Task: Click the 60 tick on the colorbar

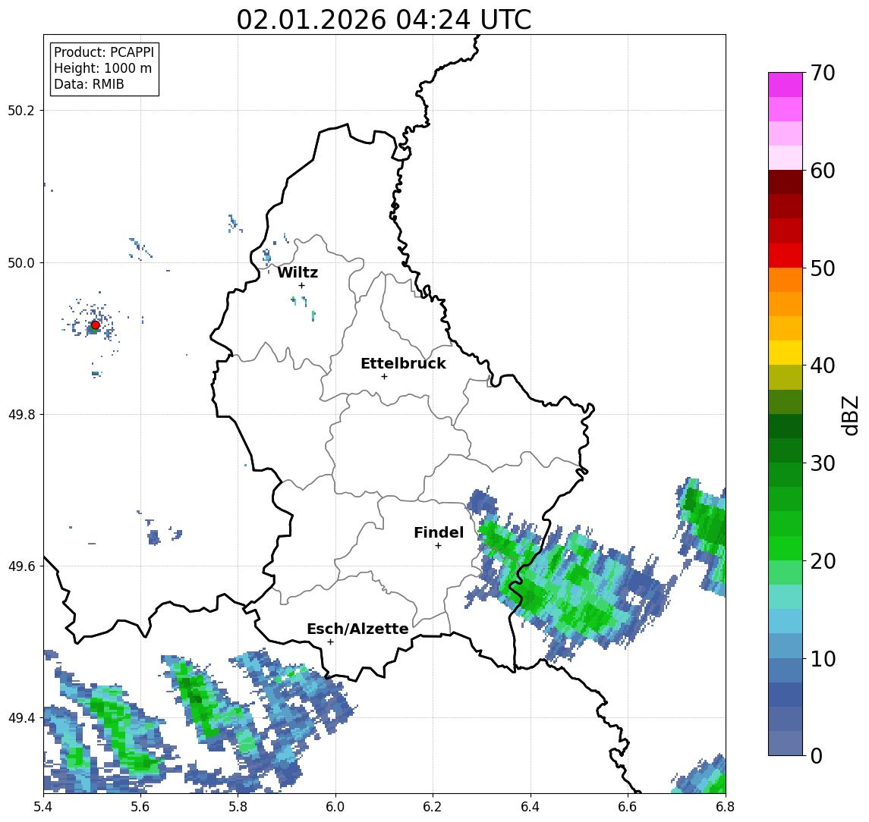Action: pos(823,171)
